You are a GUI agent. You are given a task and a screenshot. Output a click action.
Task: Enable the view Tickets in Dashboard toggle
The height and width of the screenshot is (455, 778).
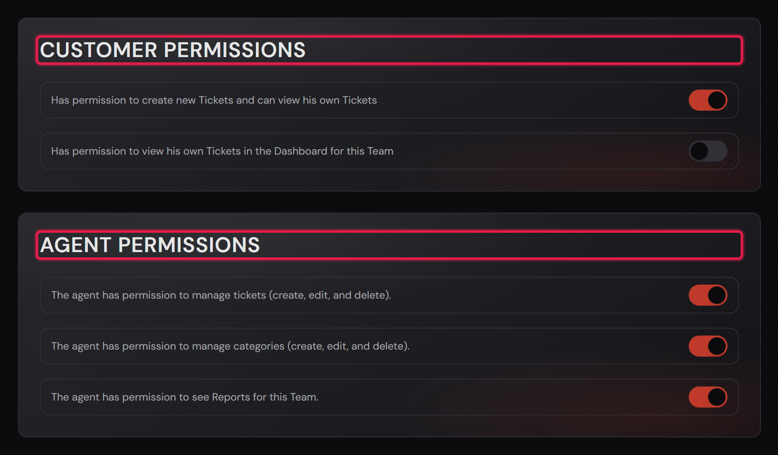708,151
